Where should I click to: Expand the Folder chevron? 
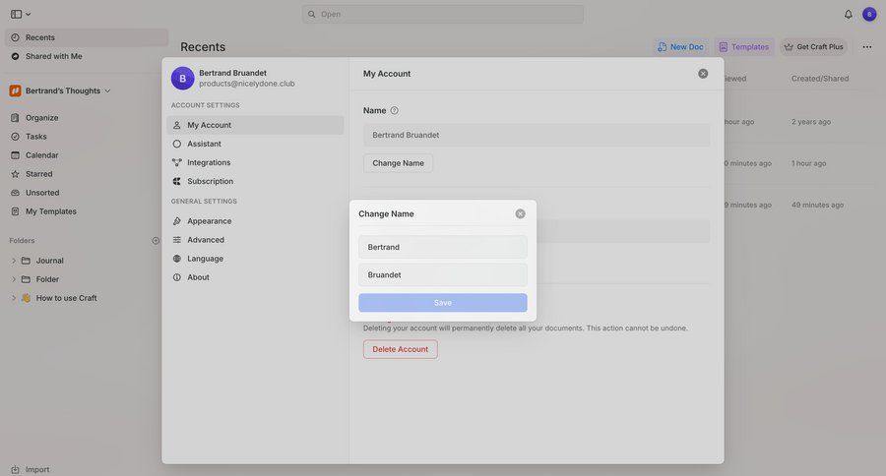[14, 279]
